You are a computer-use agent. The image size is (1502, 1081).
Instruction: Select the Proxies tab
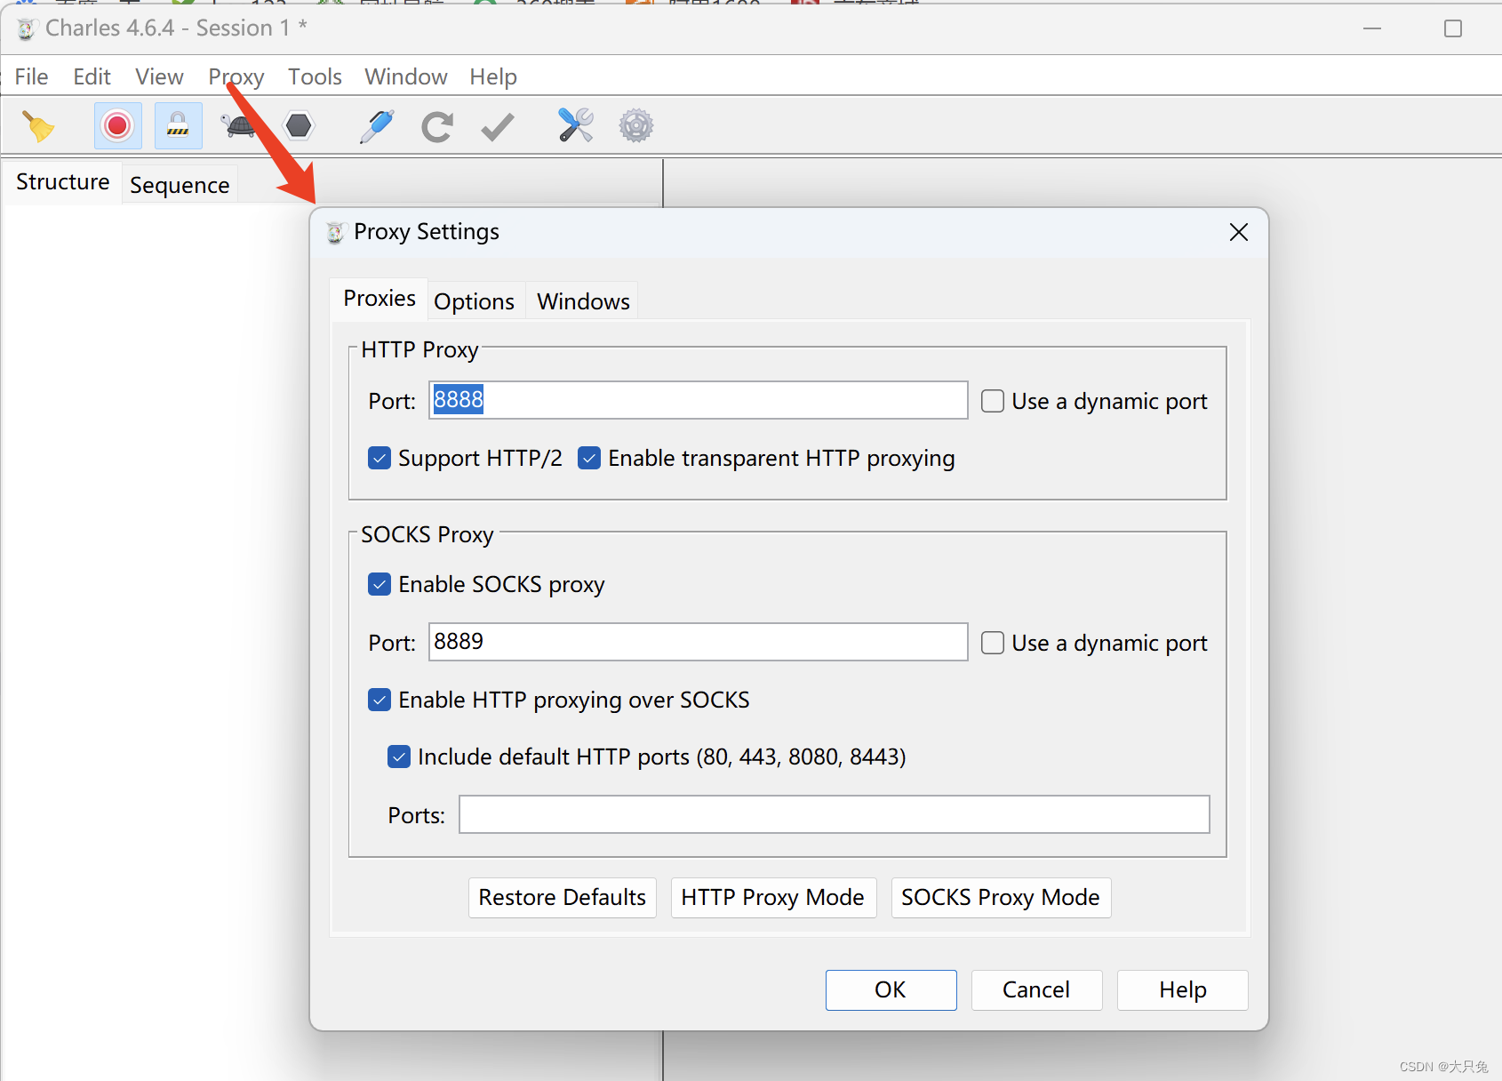379,298
